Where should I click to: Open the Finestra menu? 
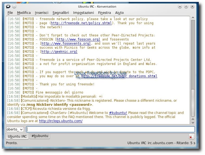pyautogui.click(x=104, y=13)
